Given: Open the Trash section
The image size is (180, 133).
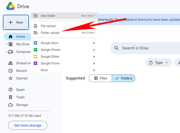Looking at the screenshot, I should click(x=20, y=97).
